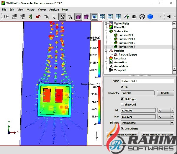This screenshot has height=154, width=177.
Task: Expand the Vector Fields node
Action: (x=106, y=23)
